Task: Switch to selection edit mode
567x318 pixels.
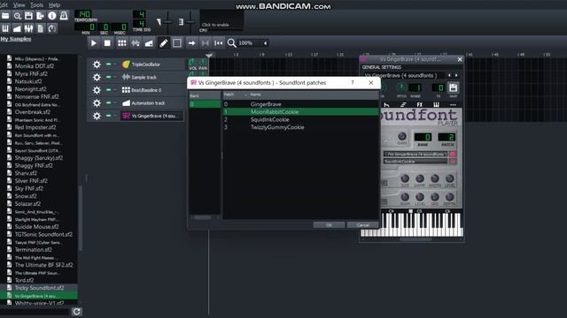Action: pos(177,43)
